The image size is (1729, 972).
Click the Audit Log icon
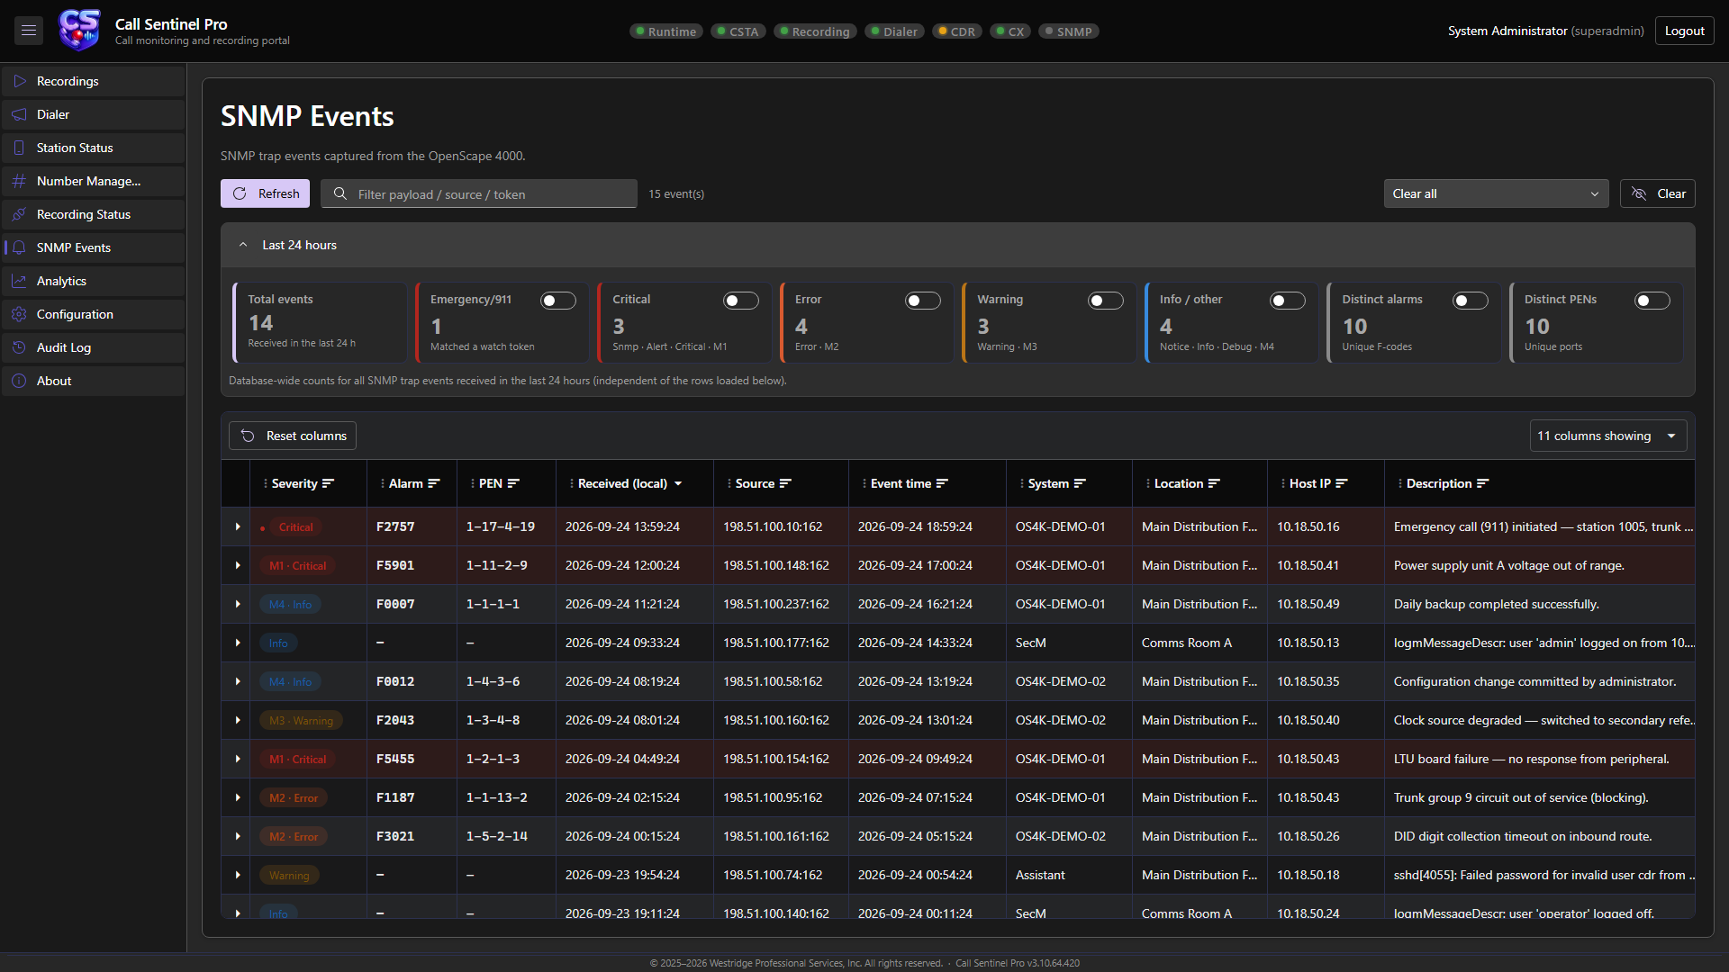(19, 347)
